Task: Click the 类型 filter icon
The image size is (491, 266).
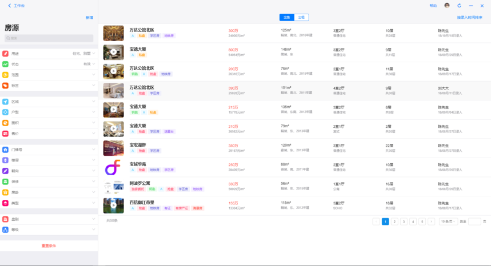Action: point(5,203)
